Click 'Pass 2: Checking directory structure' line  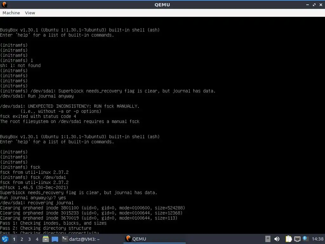click(x=46, y=228)
